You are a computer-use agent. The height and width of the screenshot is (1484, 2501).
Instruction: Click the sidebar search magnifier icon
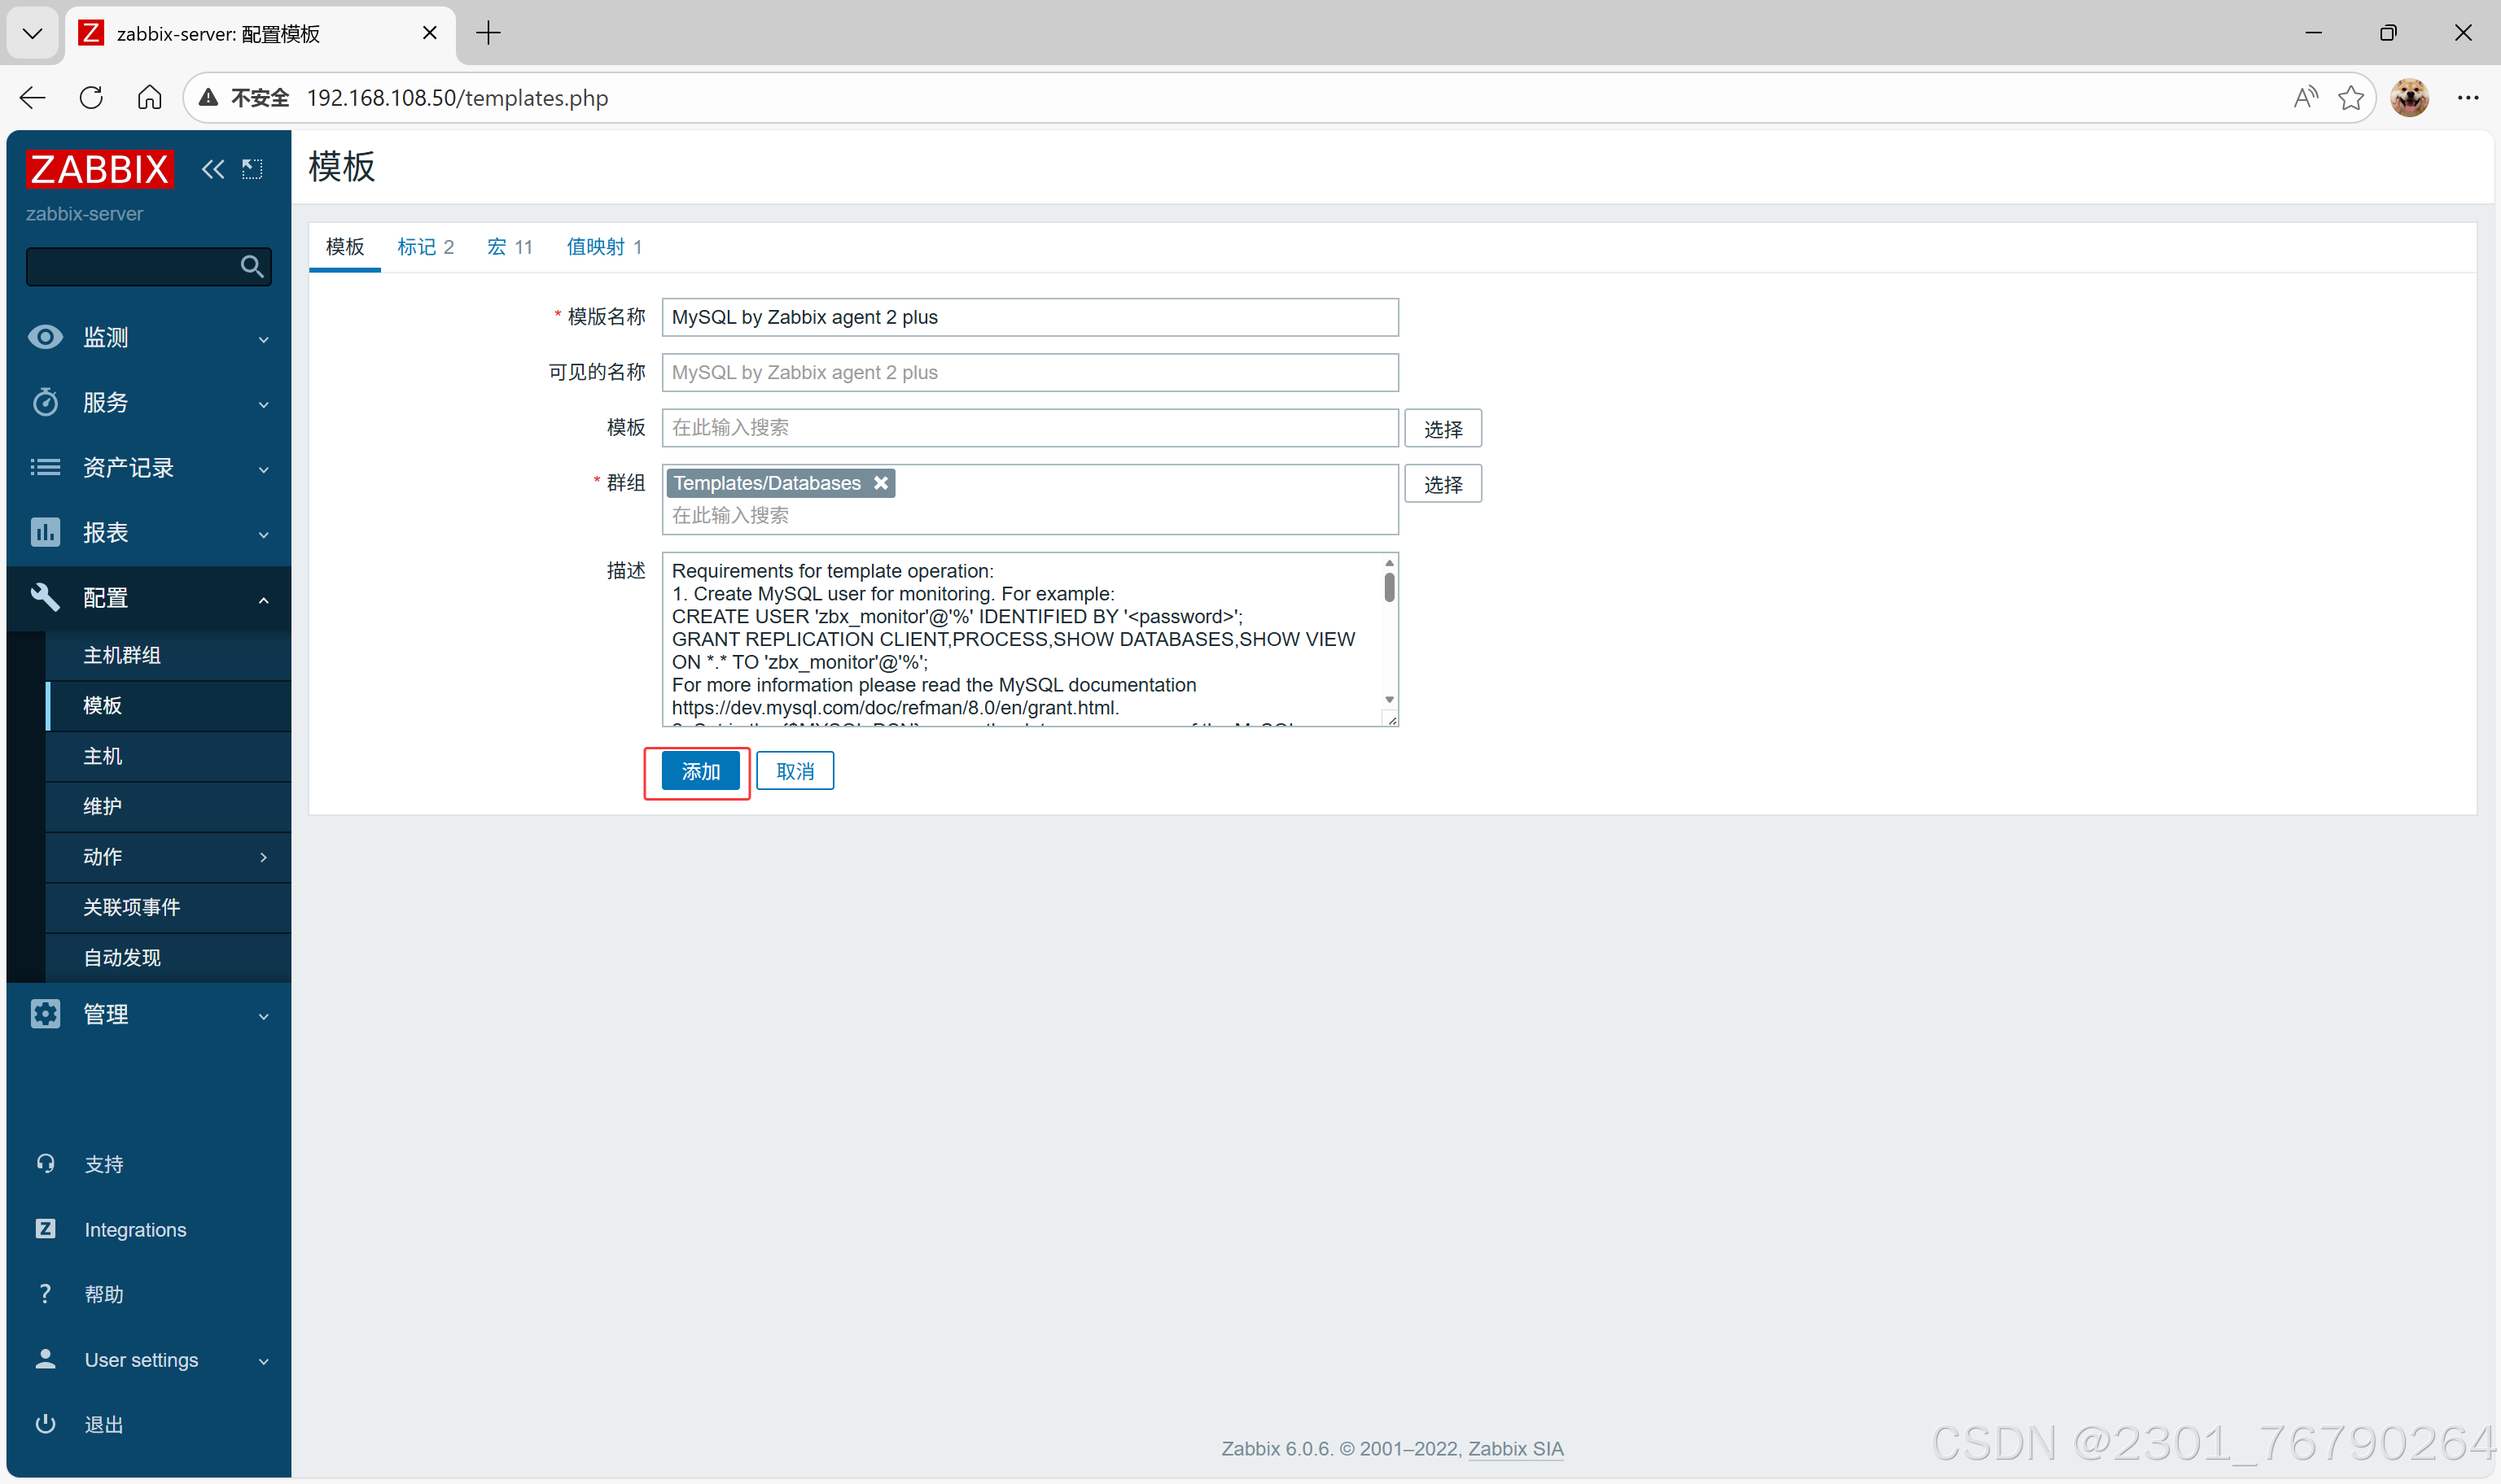coord(251,266)
